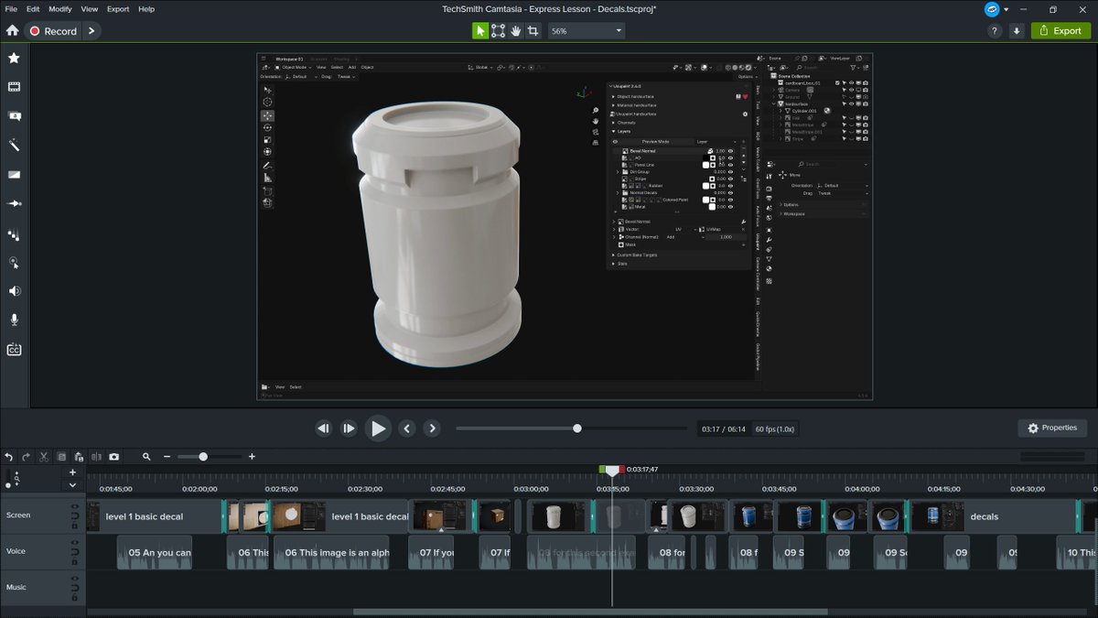The width and height of the screenshot is (1098, 618).
Task: Open the canvas zoom 56% dropdown
Action: [587, 30]
